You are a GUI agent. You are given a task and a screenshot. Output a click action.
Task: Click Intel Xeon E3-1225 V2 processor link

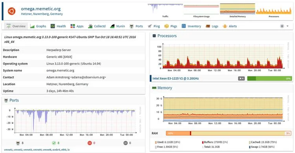(x=175, y=79)
